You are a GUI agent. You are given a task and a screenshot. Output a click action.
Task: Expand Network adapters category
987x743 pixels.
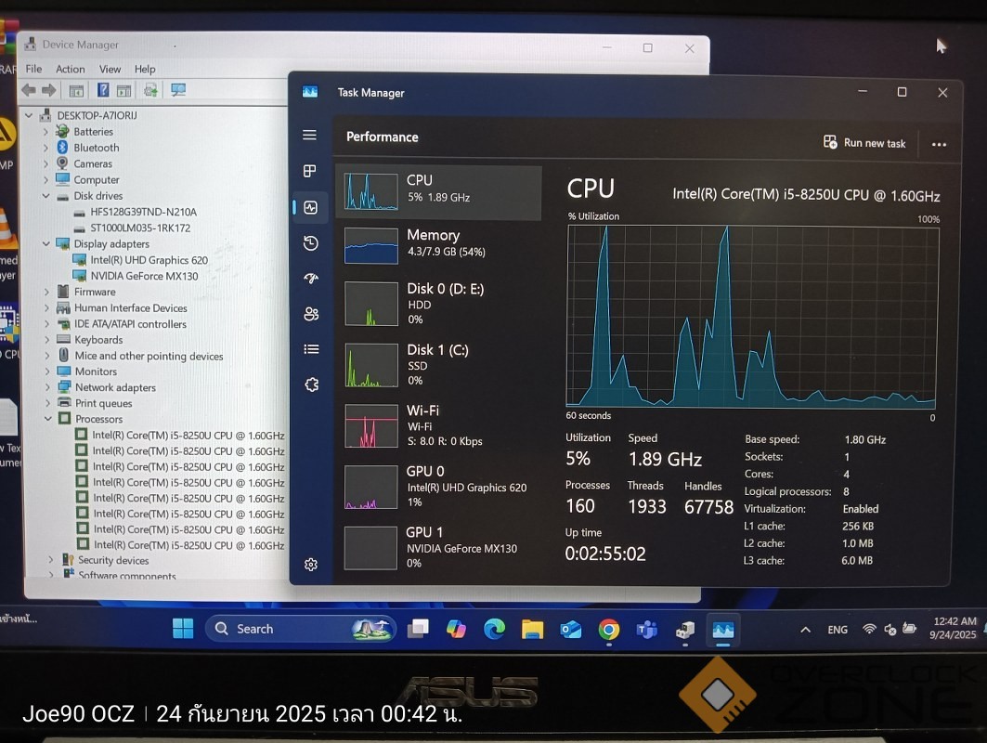pyautogui.click(x=48, y=387)
